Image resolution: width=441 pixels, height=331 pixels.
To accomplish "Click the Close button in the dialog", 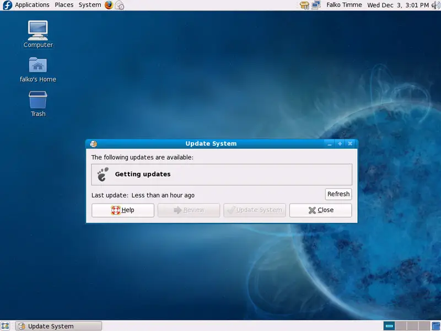I will [x=321, y=210].
